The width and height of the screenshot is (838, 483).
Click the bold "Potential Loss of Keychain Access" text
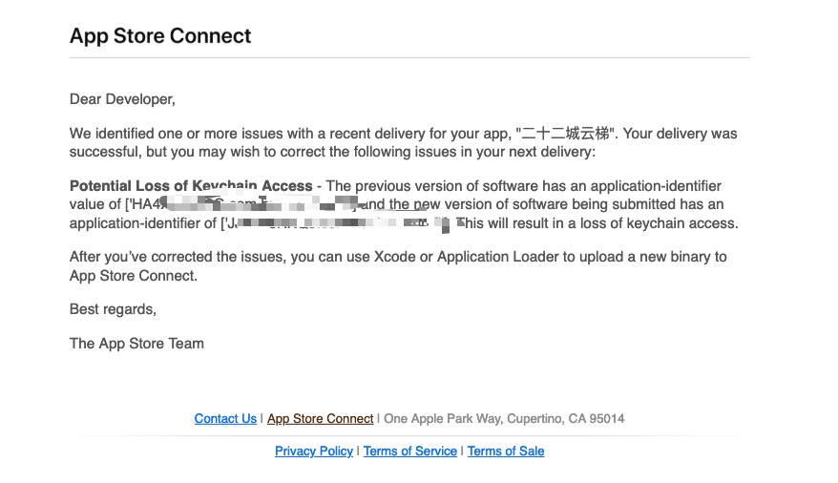191,186
